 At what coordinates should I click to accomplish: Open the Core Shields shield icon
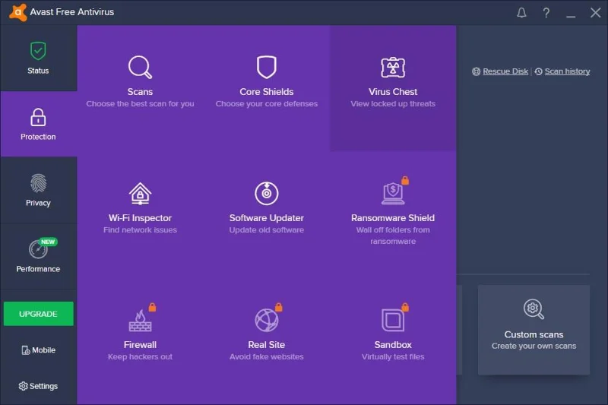pyautogui.click(x=267, y=67)
